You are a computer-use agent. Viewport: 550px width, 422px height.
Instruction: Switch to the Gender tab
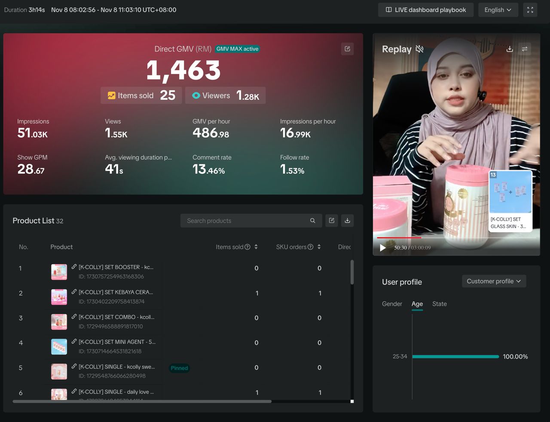[392, 304]
